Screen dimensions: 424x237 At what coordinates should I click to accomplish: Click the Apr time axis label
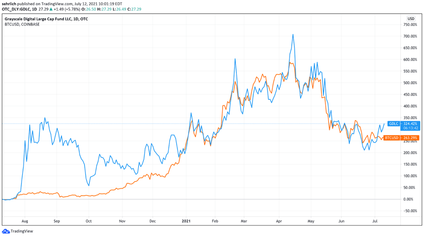(279, 221)
